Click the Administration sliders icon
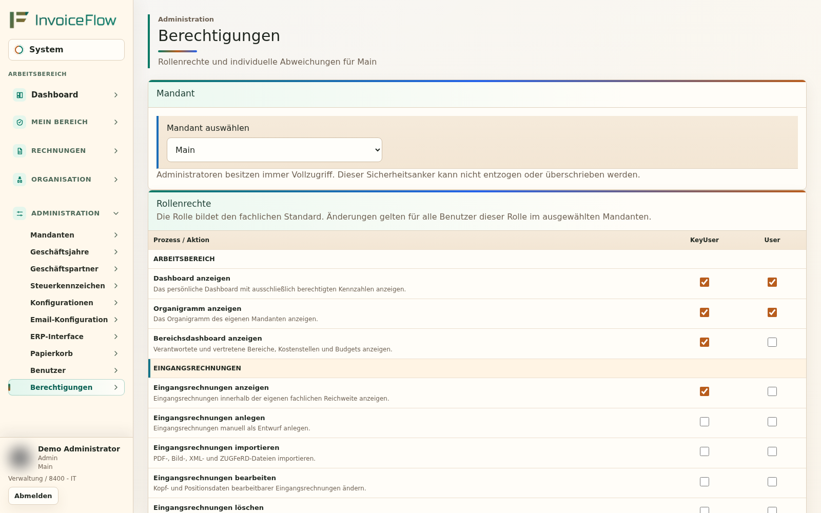The width and height of the screenshot is (821, 513). [19, 213]
